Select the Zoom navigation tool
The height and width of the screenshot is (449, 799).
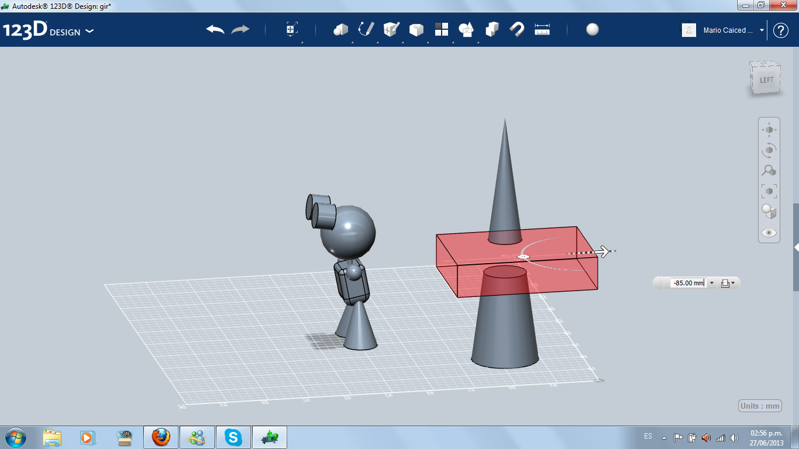click(769, 171)
